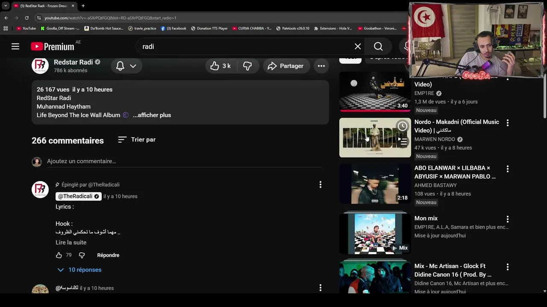Open notification bell dropdown for Redstar Radi
The height and width of the screenshot is (307, 547).
126,66
